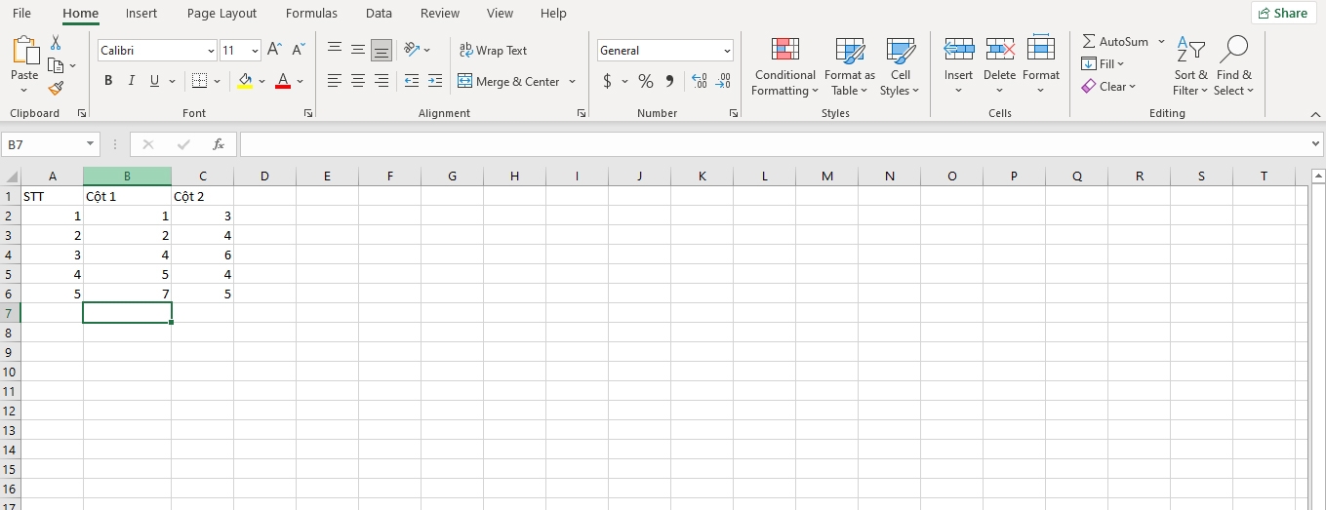This screenshot has width=1326, height=510.
Task: Switch to the Page Layout tab
Action: point(221,14)
